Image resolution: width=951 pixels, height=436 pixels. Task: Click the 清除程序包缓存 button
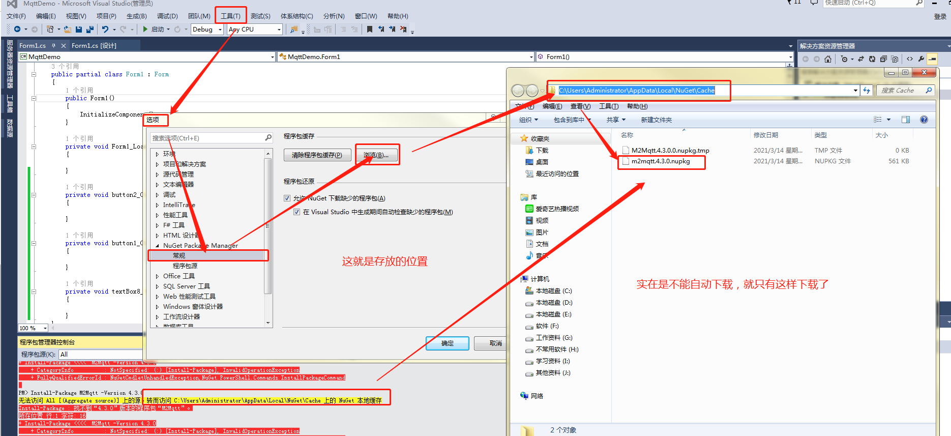pyautogui.click(x=317, y=155)
